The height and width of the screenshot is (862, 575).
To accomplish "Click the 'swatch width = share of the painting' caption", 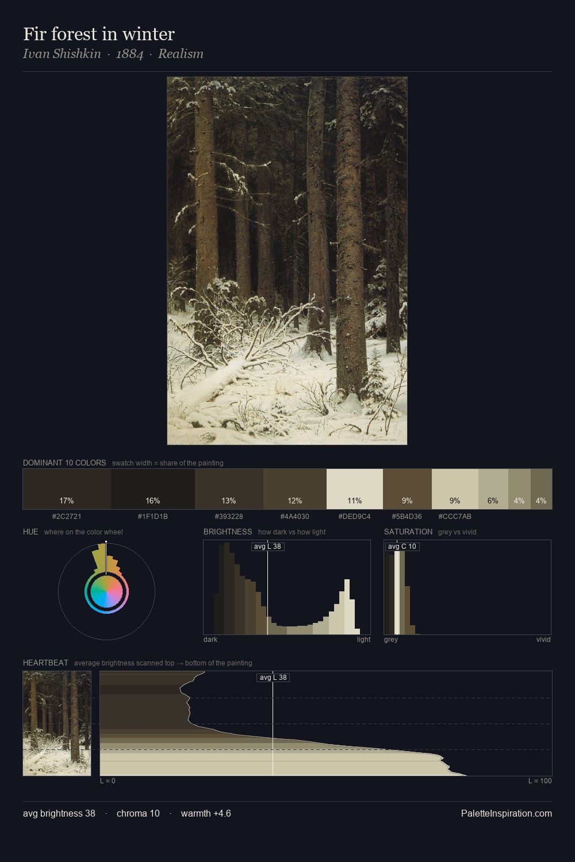I will point(168,463).
